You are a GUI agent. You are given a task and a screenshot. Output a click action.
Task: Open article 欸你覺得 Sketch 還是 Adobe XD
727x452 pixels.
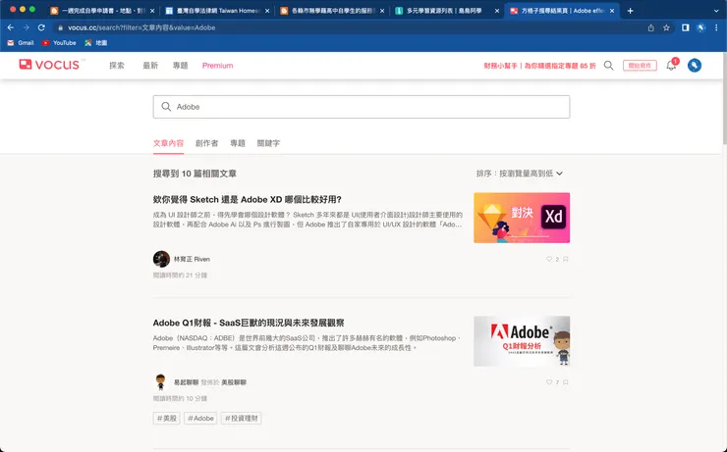point(248,199)
